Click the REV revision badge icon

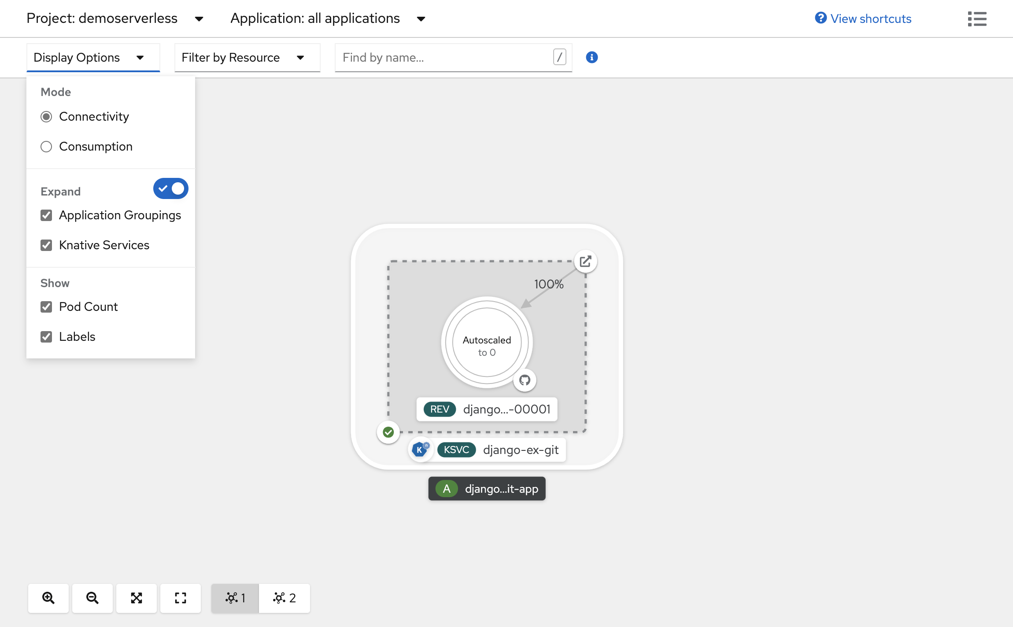tap(439, 409)
